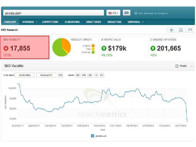The height and width of the screenshot is (147, 196).
Task: Click the Weekly interval label
Action: tap(183, 66)
